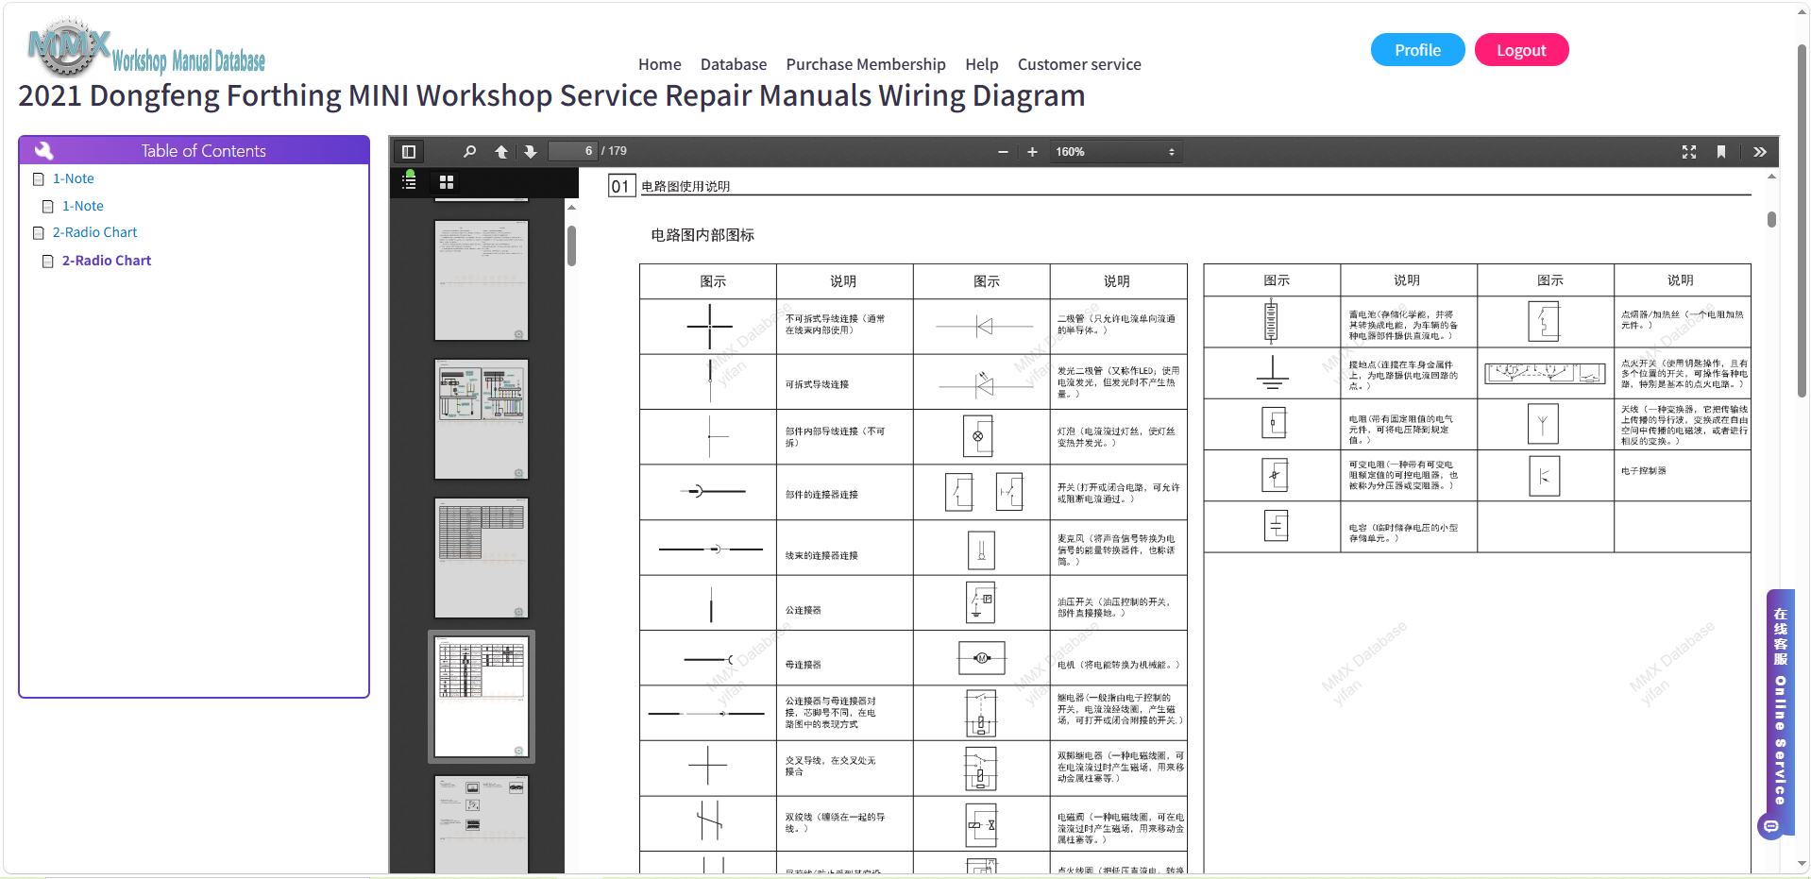The width and height of the screenshot is (1811, 879).
Task: Click the vertical Online Service side tab
Action: coord(1781,706)
